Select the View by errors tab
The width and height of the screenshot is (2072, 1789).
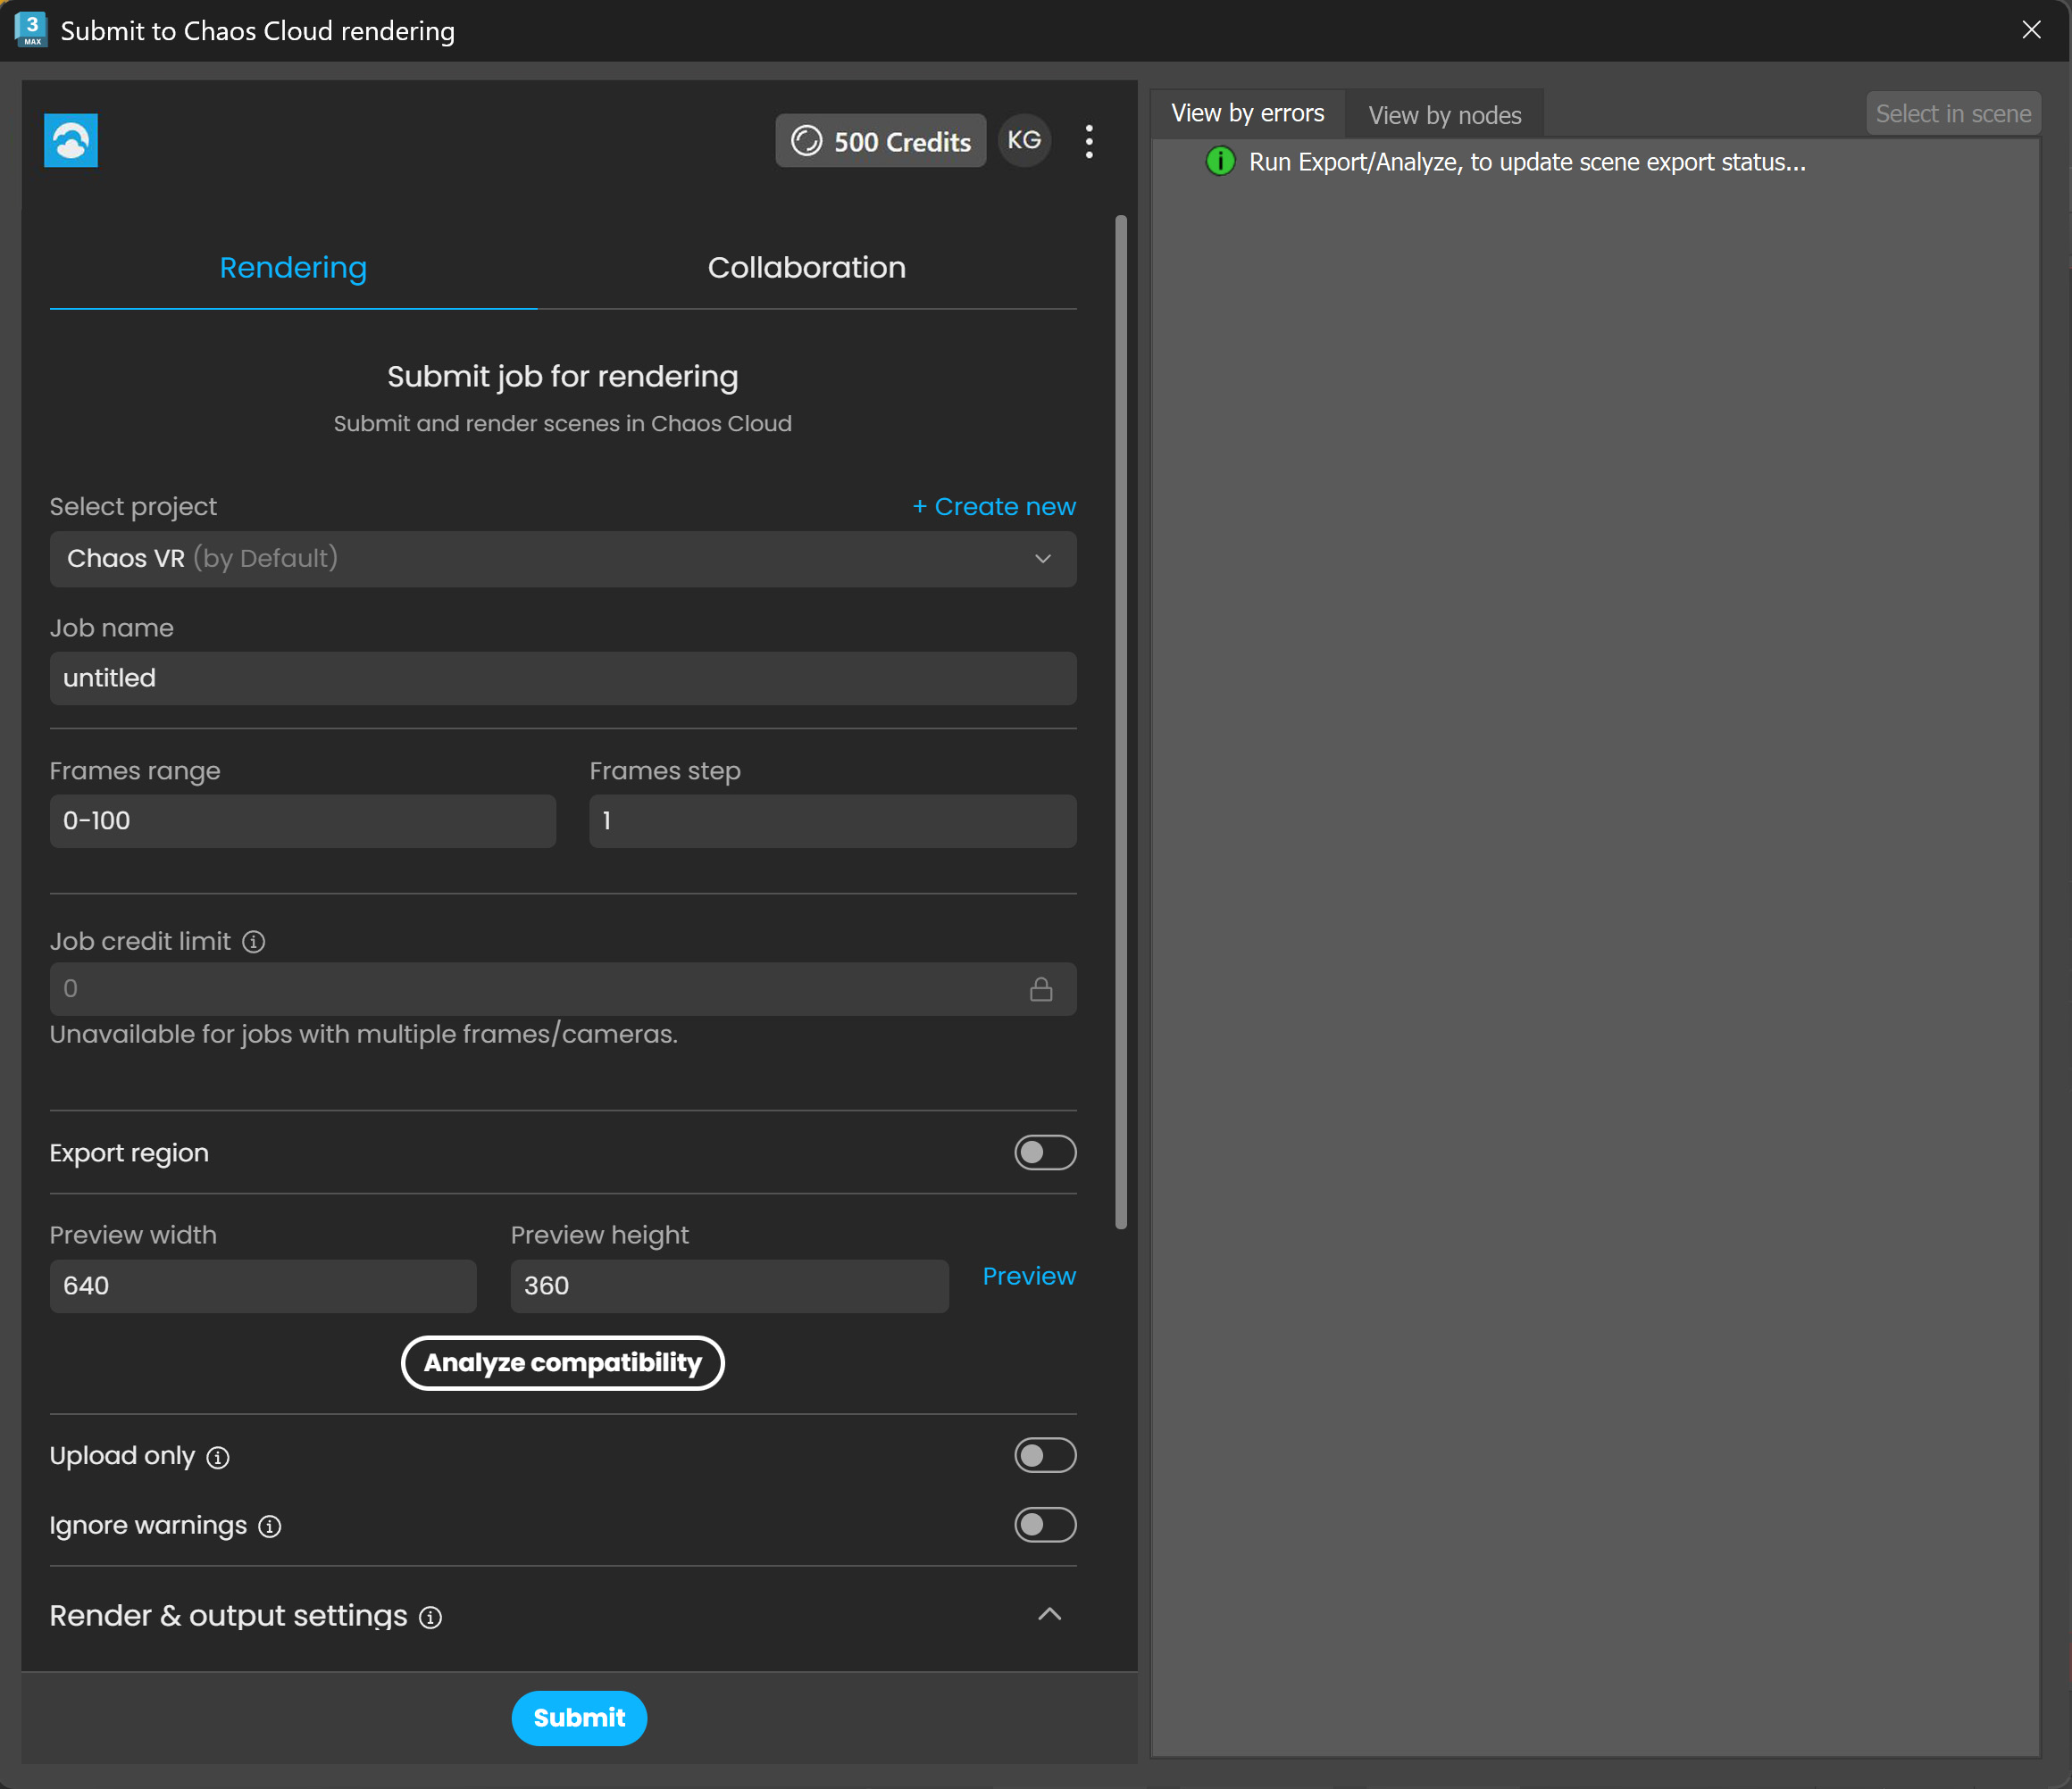coord(1247,114)
